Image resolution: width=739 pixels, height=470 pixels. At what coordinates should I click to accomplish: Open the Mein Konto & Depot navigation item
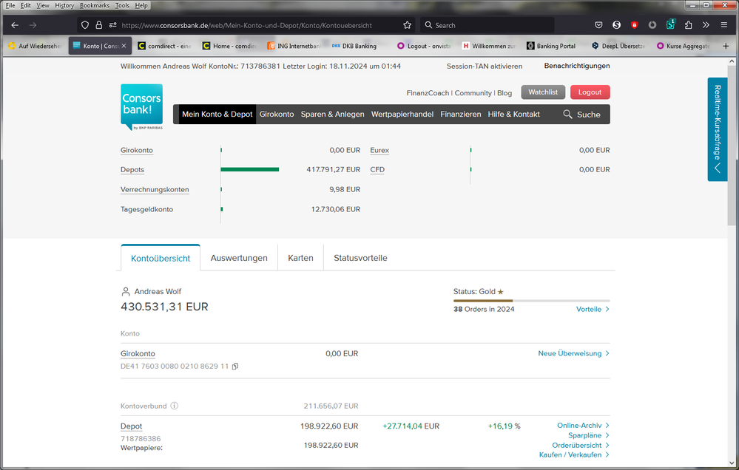[217, 114]
